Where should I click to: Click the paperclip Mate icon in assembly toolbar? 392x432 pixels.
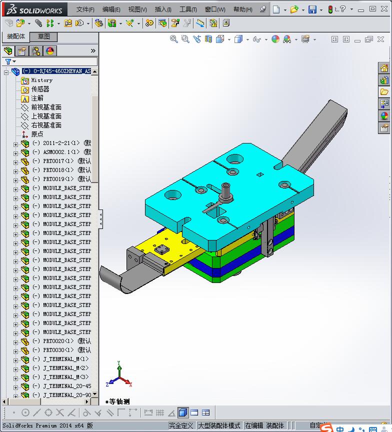[x=38, y=23]
